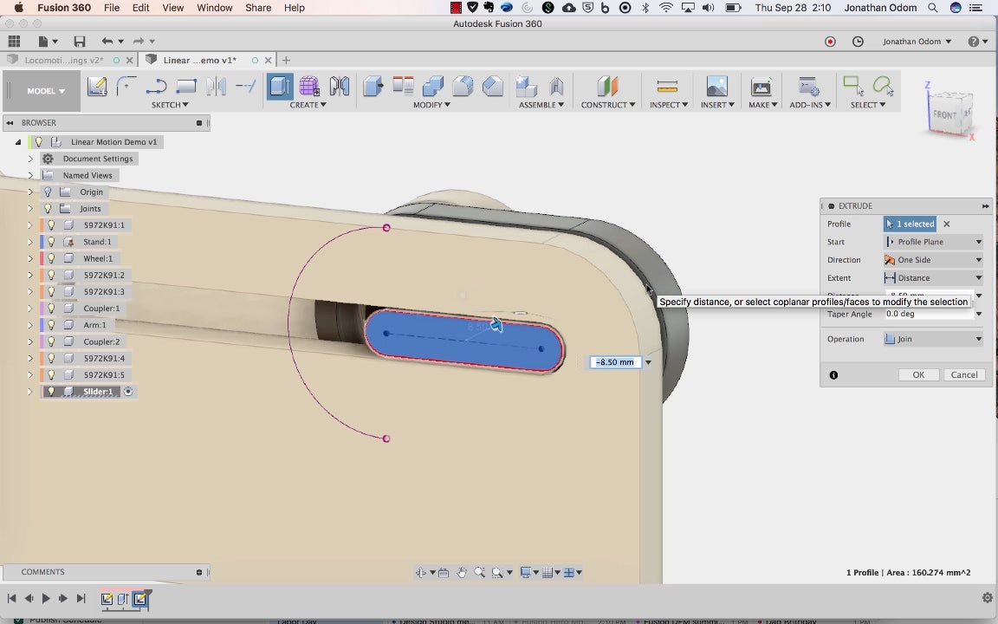Open the Measure tool under Inspect

click(666, 86)
